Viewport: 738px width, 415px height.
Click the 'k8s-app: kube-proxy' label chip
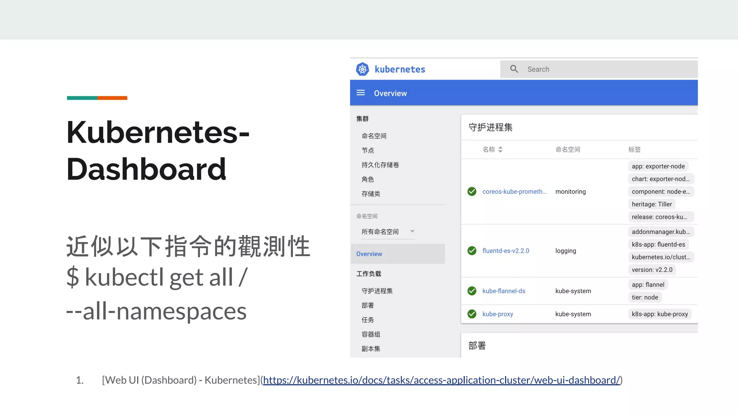(x=660, y=314)
